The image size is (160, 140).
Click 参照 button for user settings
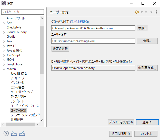pos(147,41)
